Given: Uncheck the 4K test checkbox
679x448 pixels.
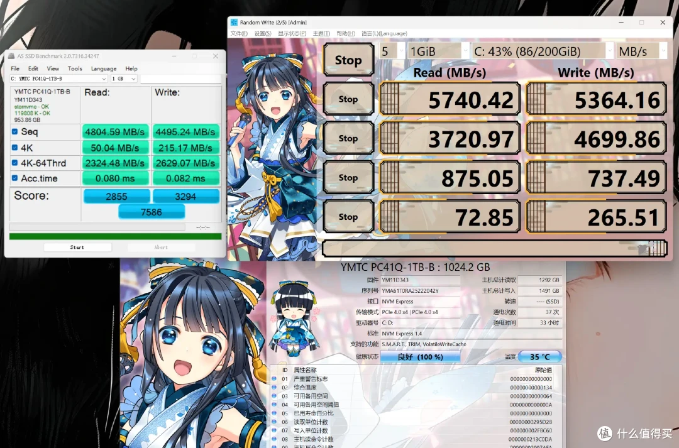Looking at the screenshot, I should [x=14, y=148].
